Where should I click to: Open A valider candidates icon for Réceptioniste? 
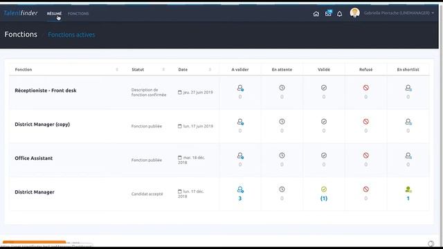click(x=240, y=88)
